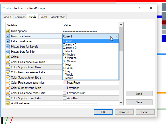The width and height of the screenshot is (166, 124).
Task: Select 15 Minutes timeframe option
Action: [91, 58]
